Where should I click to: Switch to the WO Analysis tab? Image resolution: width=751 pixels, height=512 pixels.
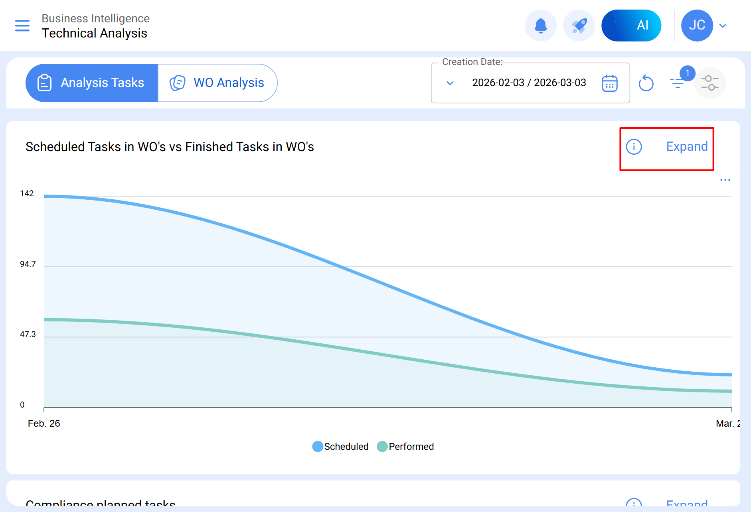(x=217, y=83)
